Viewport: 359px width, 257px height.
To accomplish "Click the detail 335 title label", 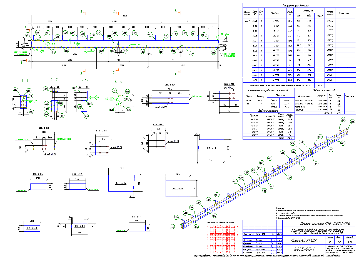I will click(77, 174).
